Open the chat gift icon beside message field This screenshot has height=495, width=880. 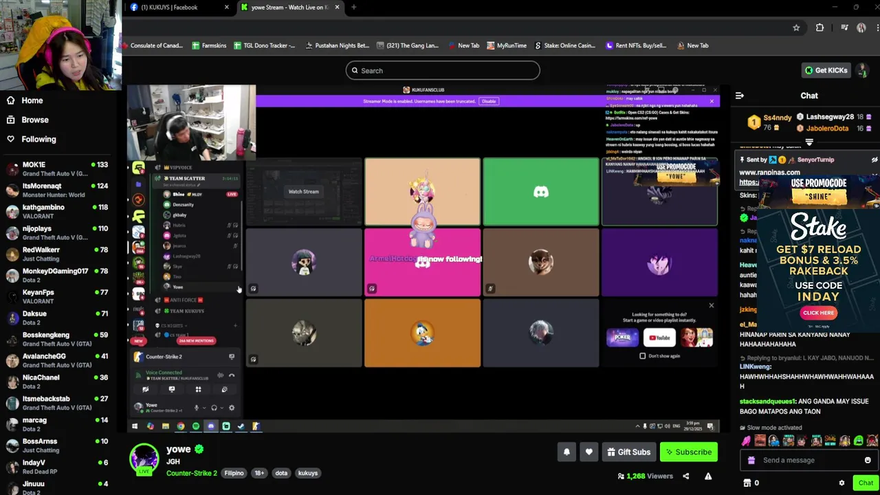[751, 460]
